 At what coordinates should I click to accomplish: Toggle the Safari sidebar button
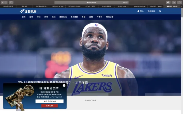tap(11, 2)
